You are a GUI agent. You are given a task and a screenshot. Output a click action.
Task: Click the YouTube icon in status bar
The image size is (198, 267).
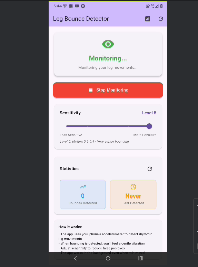click(x=77, y=6)
